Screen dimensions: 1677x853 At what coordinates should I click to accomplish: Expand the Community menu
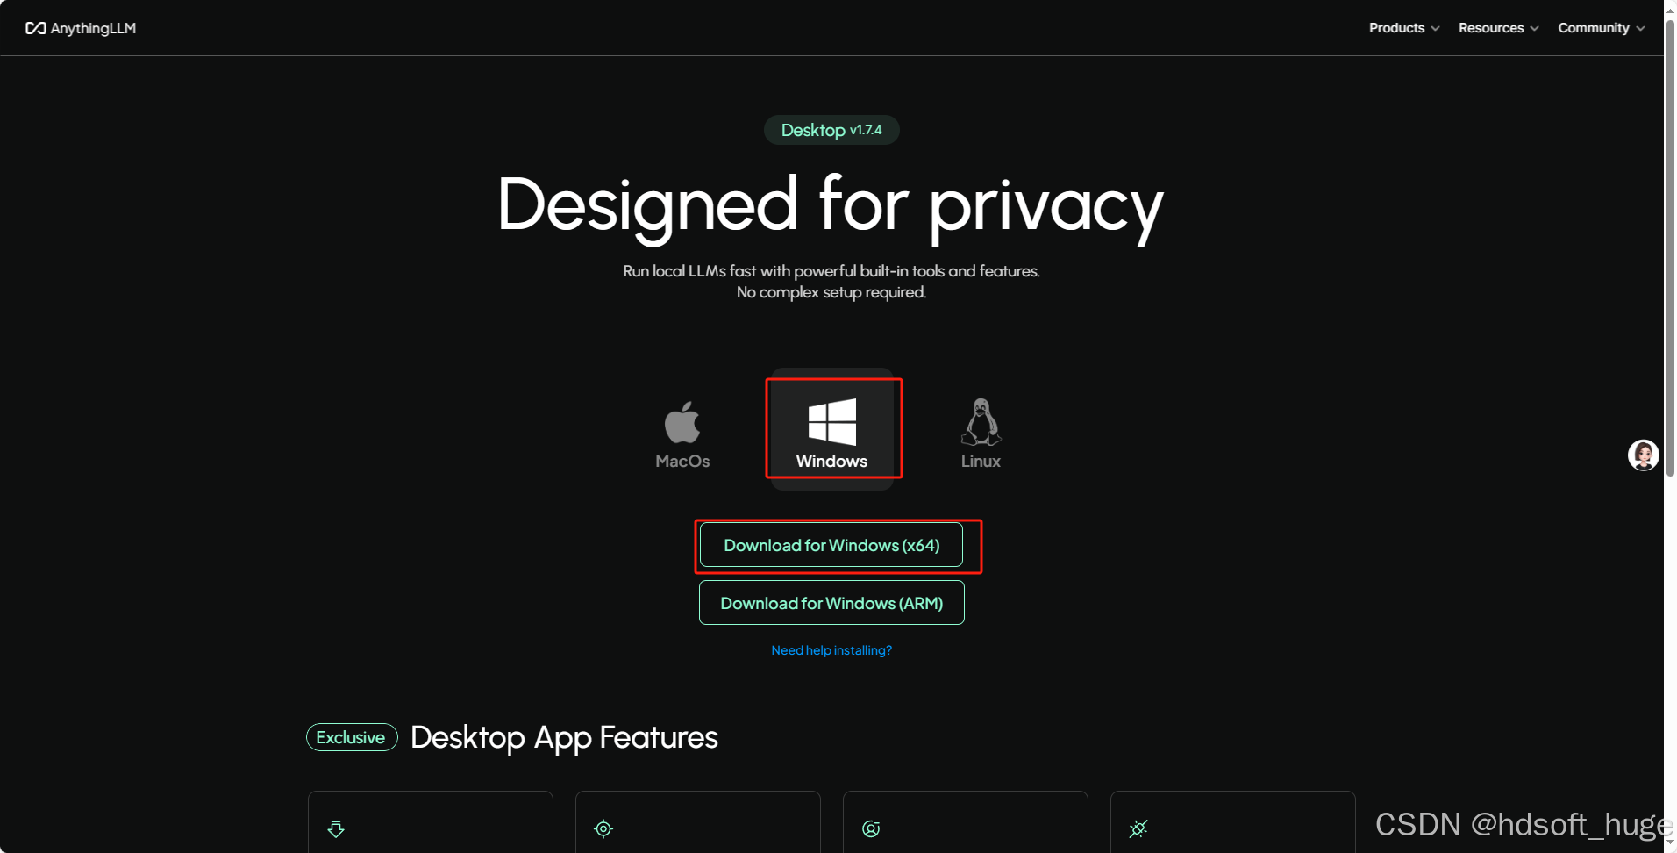tap(1601, 28)
